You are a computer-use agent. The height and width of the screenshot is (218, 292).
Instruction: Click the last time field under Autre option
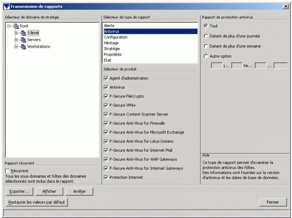[281, 65]
